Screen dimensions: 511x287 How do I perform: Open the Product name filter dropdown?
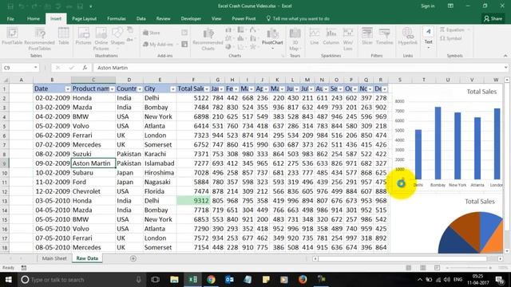(x=112, y=88)
